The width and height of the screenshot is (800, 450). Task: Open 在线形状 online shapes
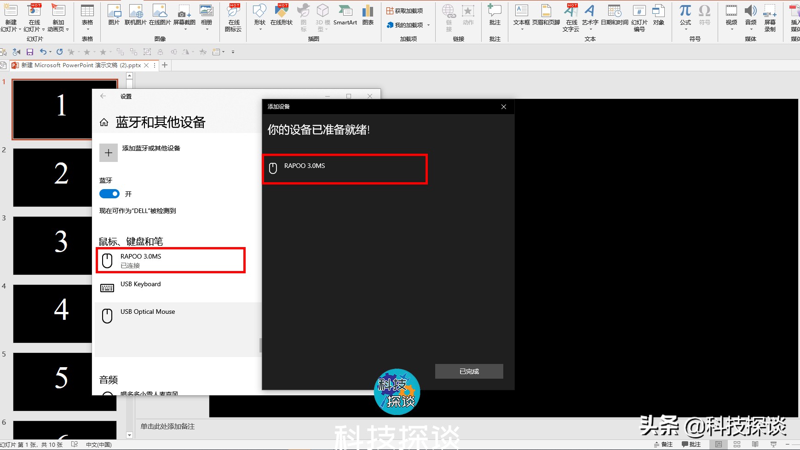[x=282, y=15]
